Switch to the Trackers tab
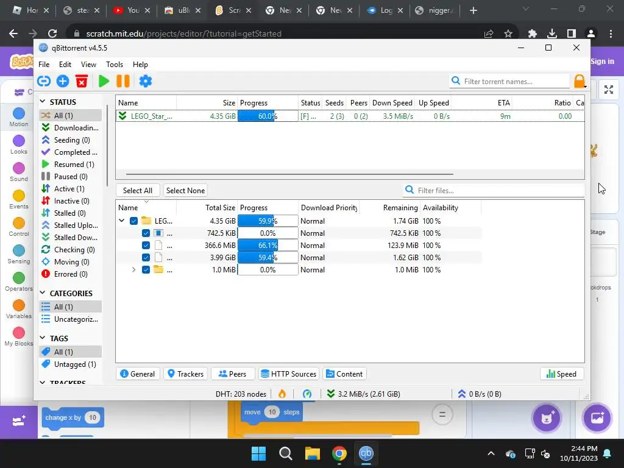Image resolution: width=624 pixels, height=468 pixels. 185,374
